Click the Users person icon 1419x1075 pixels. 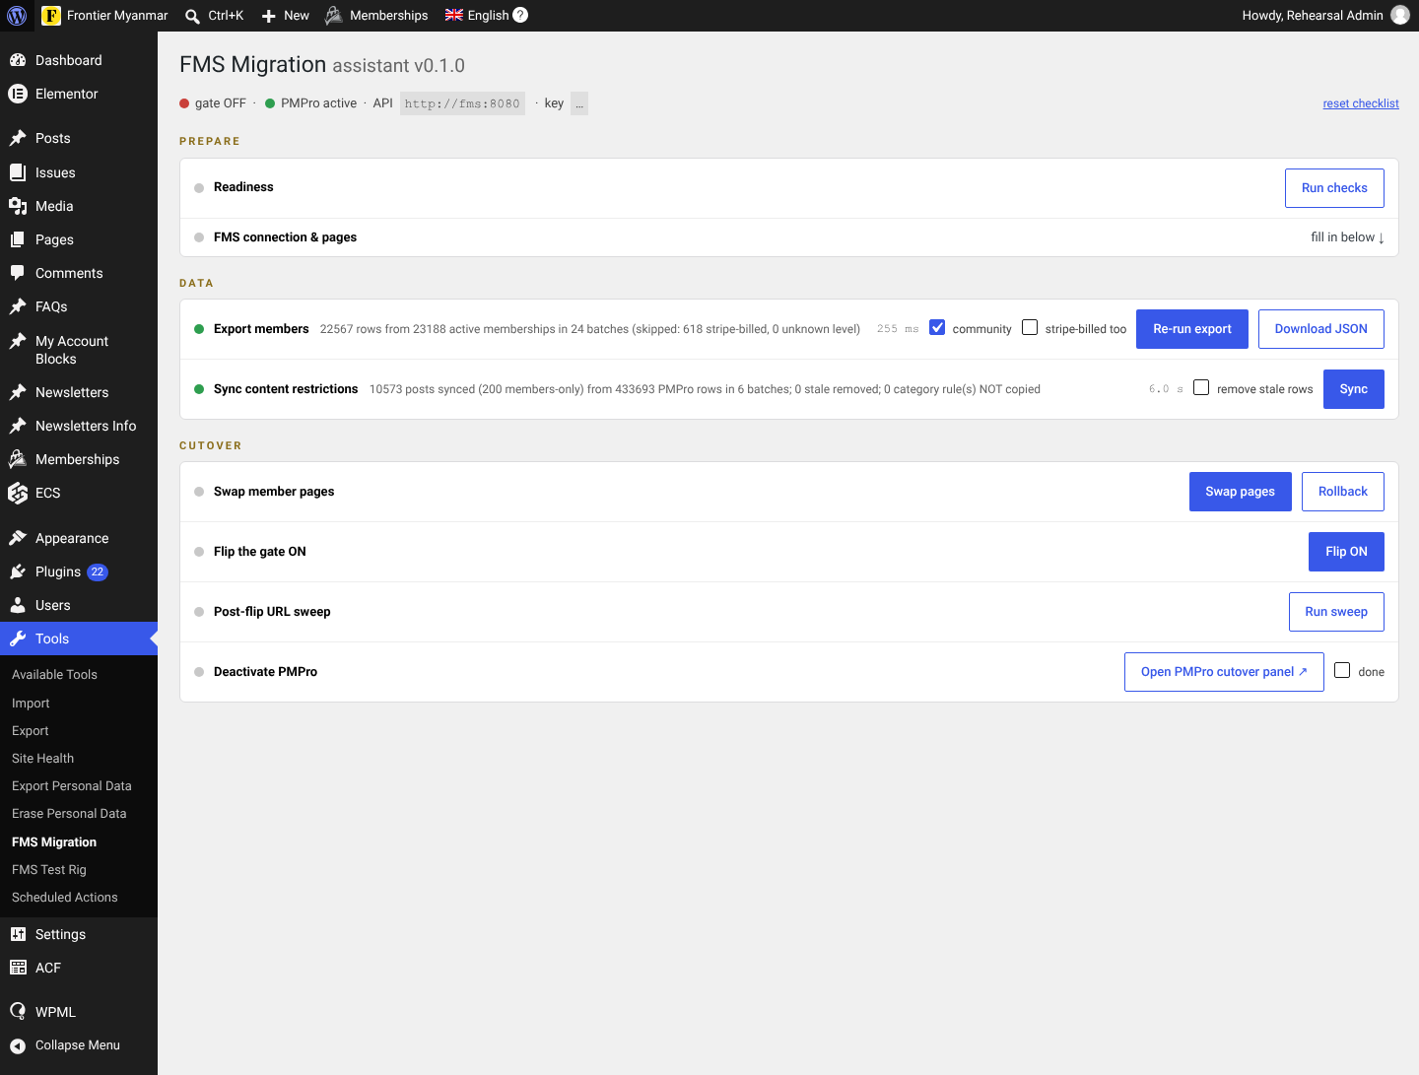click(18, 605)
